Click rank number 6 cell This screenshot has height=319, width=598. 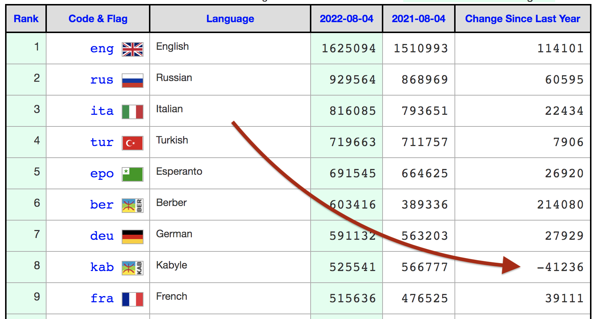click(26, 205)
